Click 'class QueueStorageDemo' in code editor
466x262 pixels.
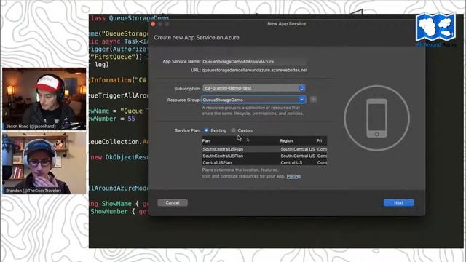[x=129, y=18]
